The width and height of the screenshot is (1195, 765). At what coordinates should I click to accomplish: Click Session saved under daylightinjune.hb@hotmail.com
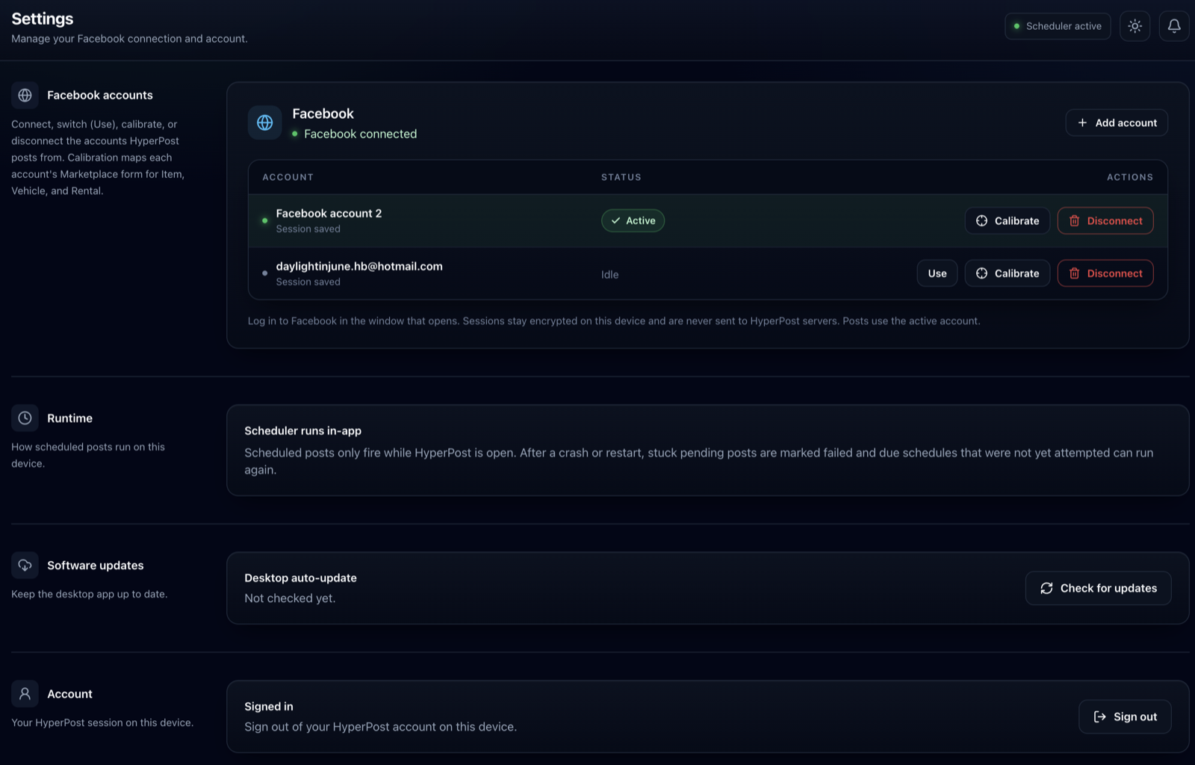(308, 282)
